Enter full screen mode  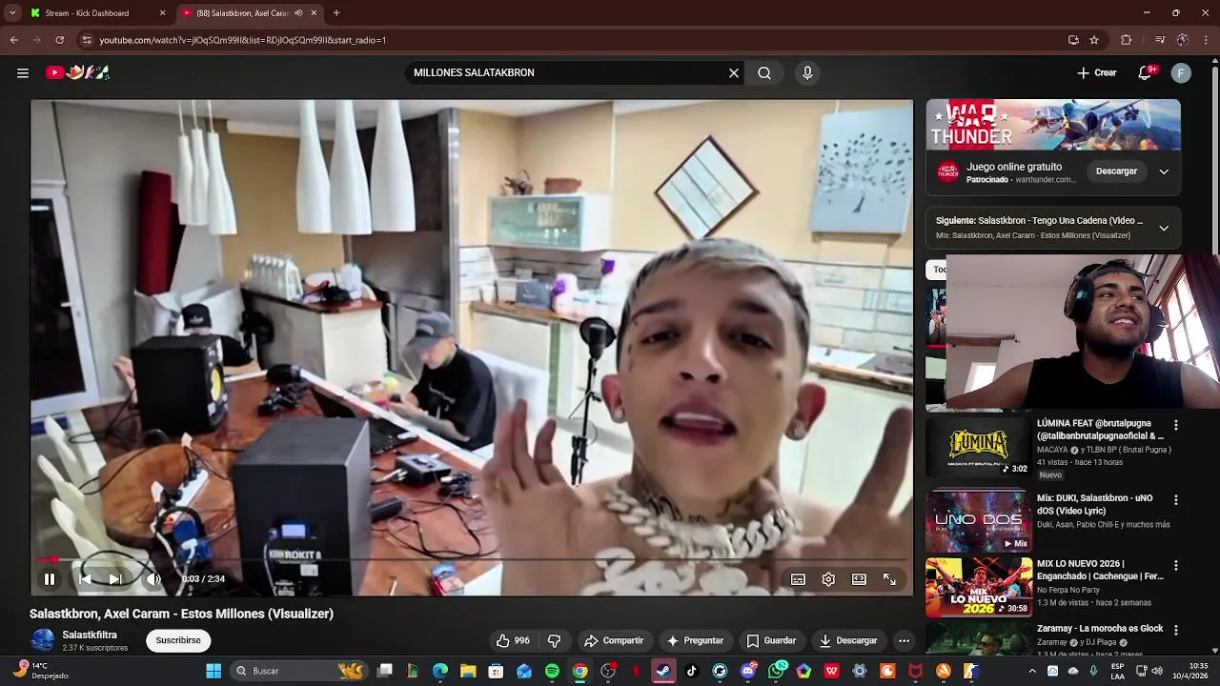point(889,578)
